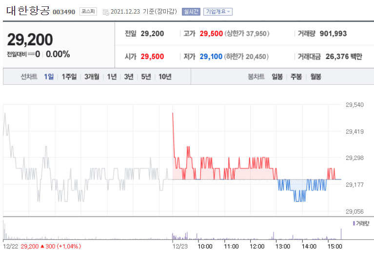Select the 3년 line chart tab
The width and height of the screenshot is (374, 256).
(129, 77)
